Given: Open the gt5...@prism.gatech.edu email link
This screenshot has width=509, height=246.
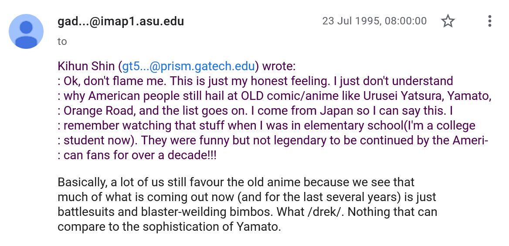Looking at the screenshot, I should [188, 66].
